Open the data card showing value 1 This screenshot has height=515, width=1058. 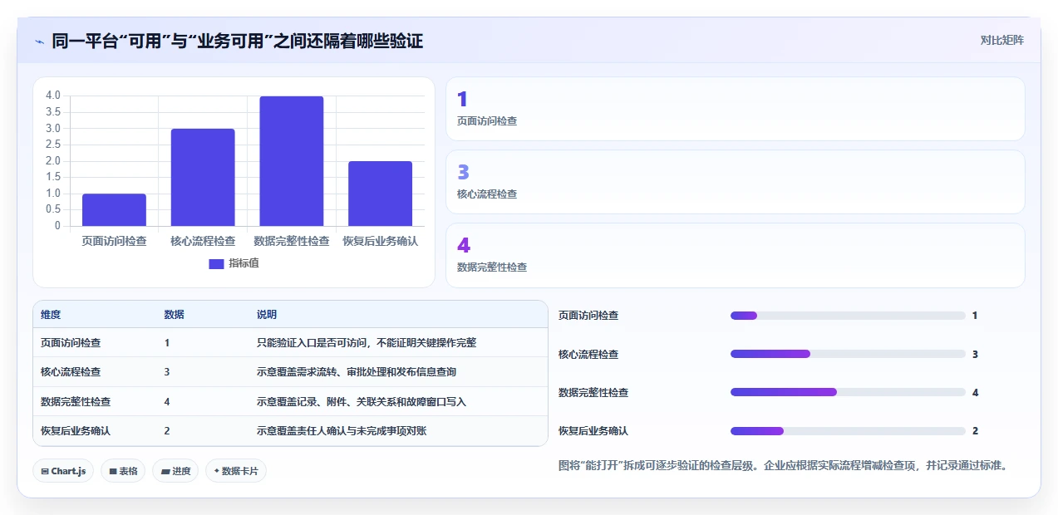736,109
